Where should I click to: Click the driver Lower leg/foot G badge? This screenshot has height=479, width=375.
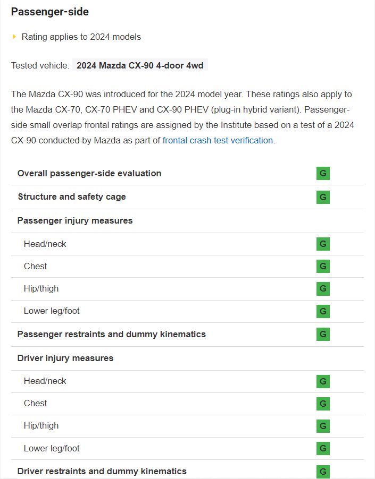pyautogui.click(x=323, y=449)
